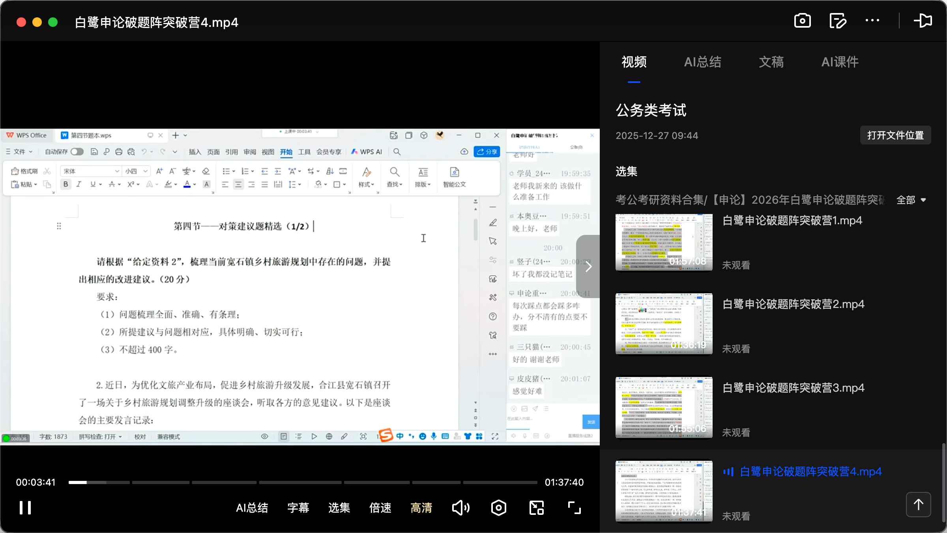Screen dimensions: 947x533
Task: Mute audio via the speaker icon
Action: point(460,508)
